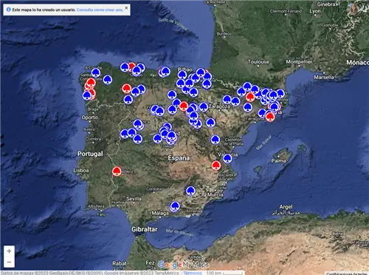Image resolution: width=369 pixels, height=275 pixels.
Task: Select red marker between Zaragoza and Tarragona
Action: click(x=250, y=97)
